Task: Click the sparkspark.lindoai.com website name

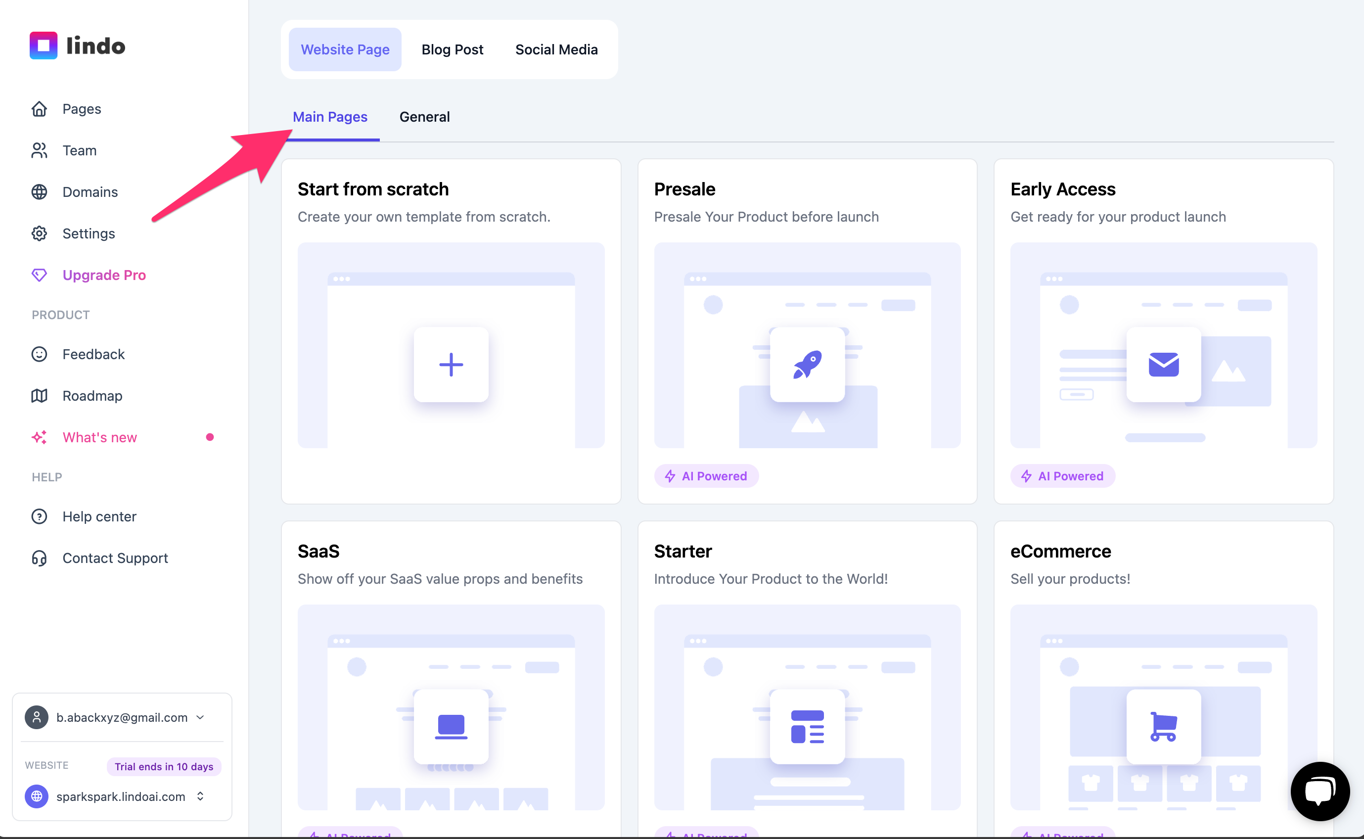Action: [x=121, y=797]
